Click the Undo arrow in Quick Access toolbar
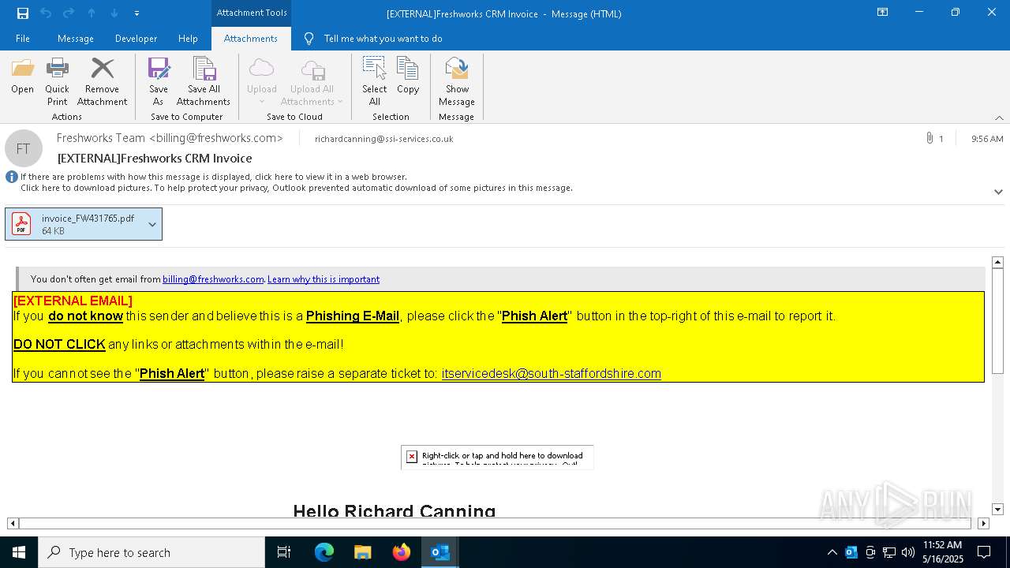The image size is (1010, 568). (45, 13)
